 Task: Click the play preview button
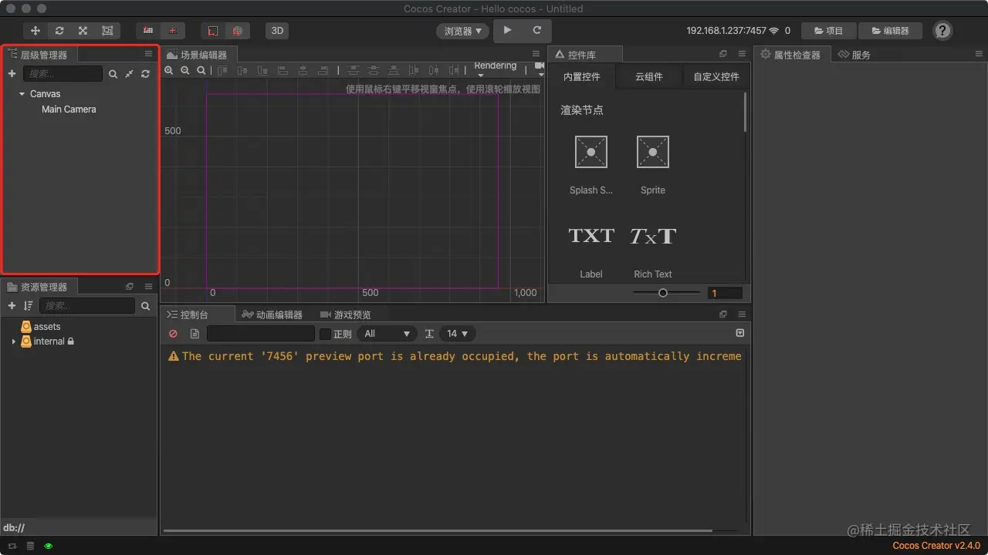tap(507, 30)
